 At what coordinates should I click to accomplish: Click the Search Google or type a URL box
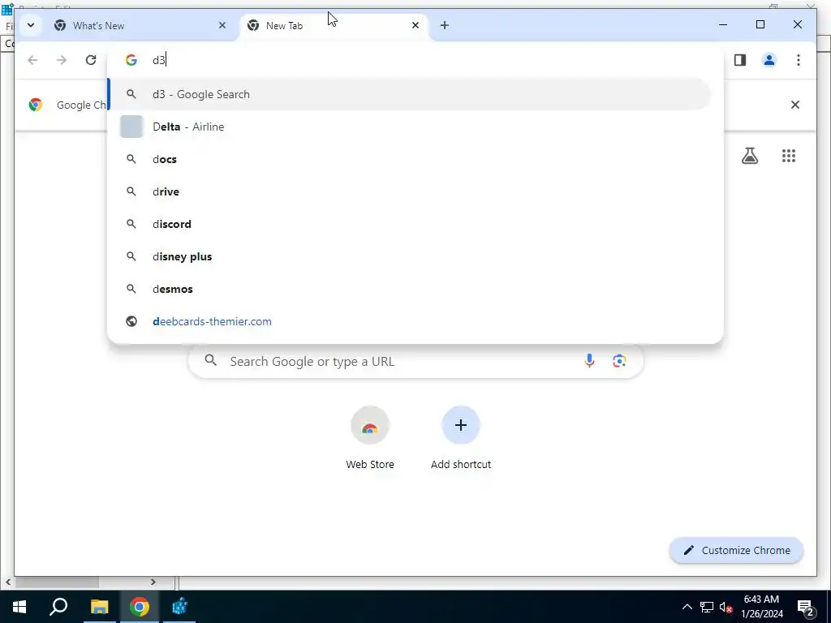[415, 361]
